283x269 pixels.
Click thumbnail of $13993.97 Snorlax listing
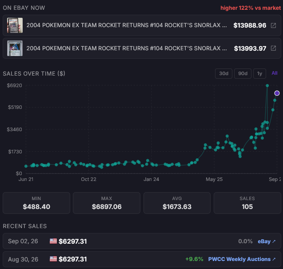coord(15,48)
